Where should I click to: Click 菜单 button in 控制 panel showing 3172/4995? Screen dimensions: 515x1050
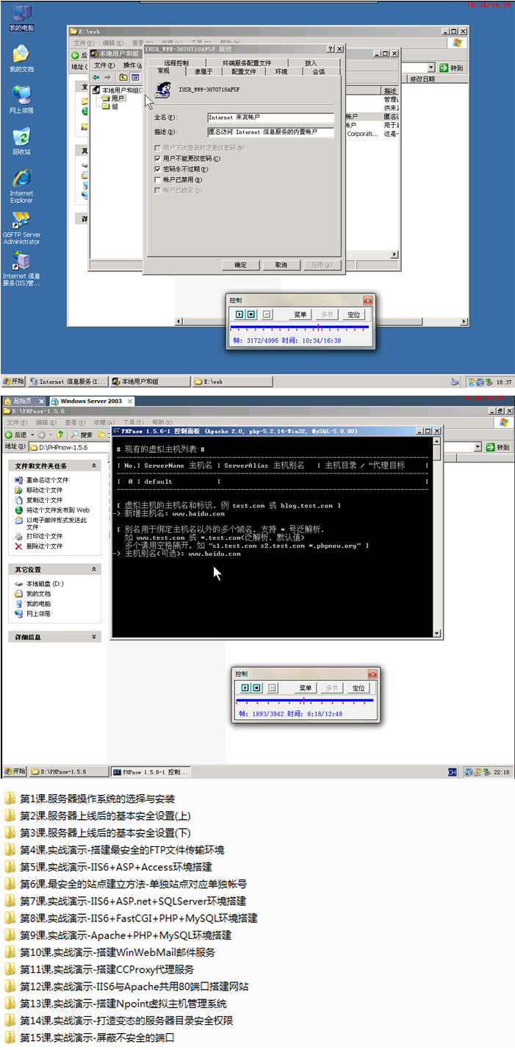click(x=300, y=315)
